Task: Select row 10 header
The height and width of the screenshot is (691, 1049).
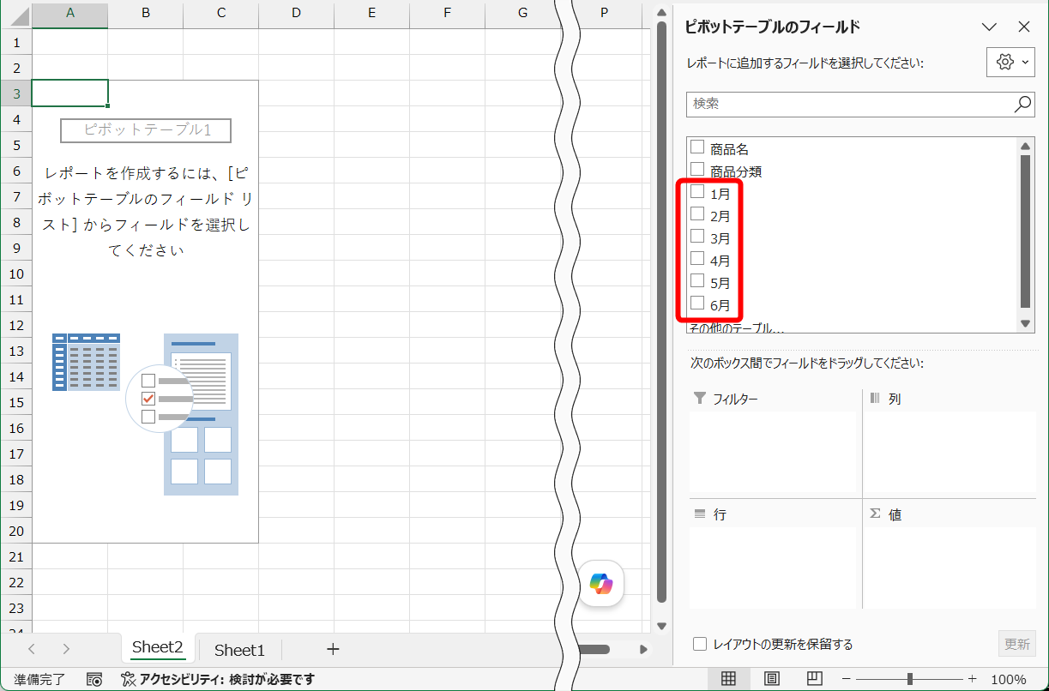Action: pyautogui.click(x=16, y=273)
